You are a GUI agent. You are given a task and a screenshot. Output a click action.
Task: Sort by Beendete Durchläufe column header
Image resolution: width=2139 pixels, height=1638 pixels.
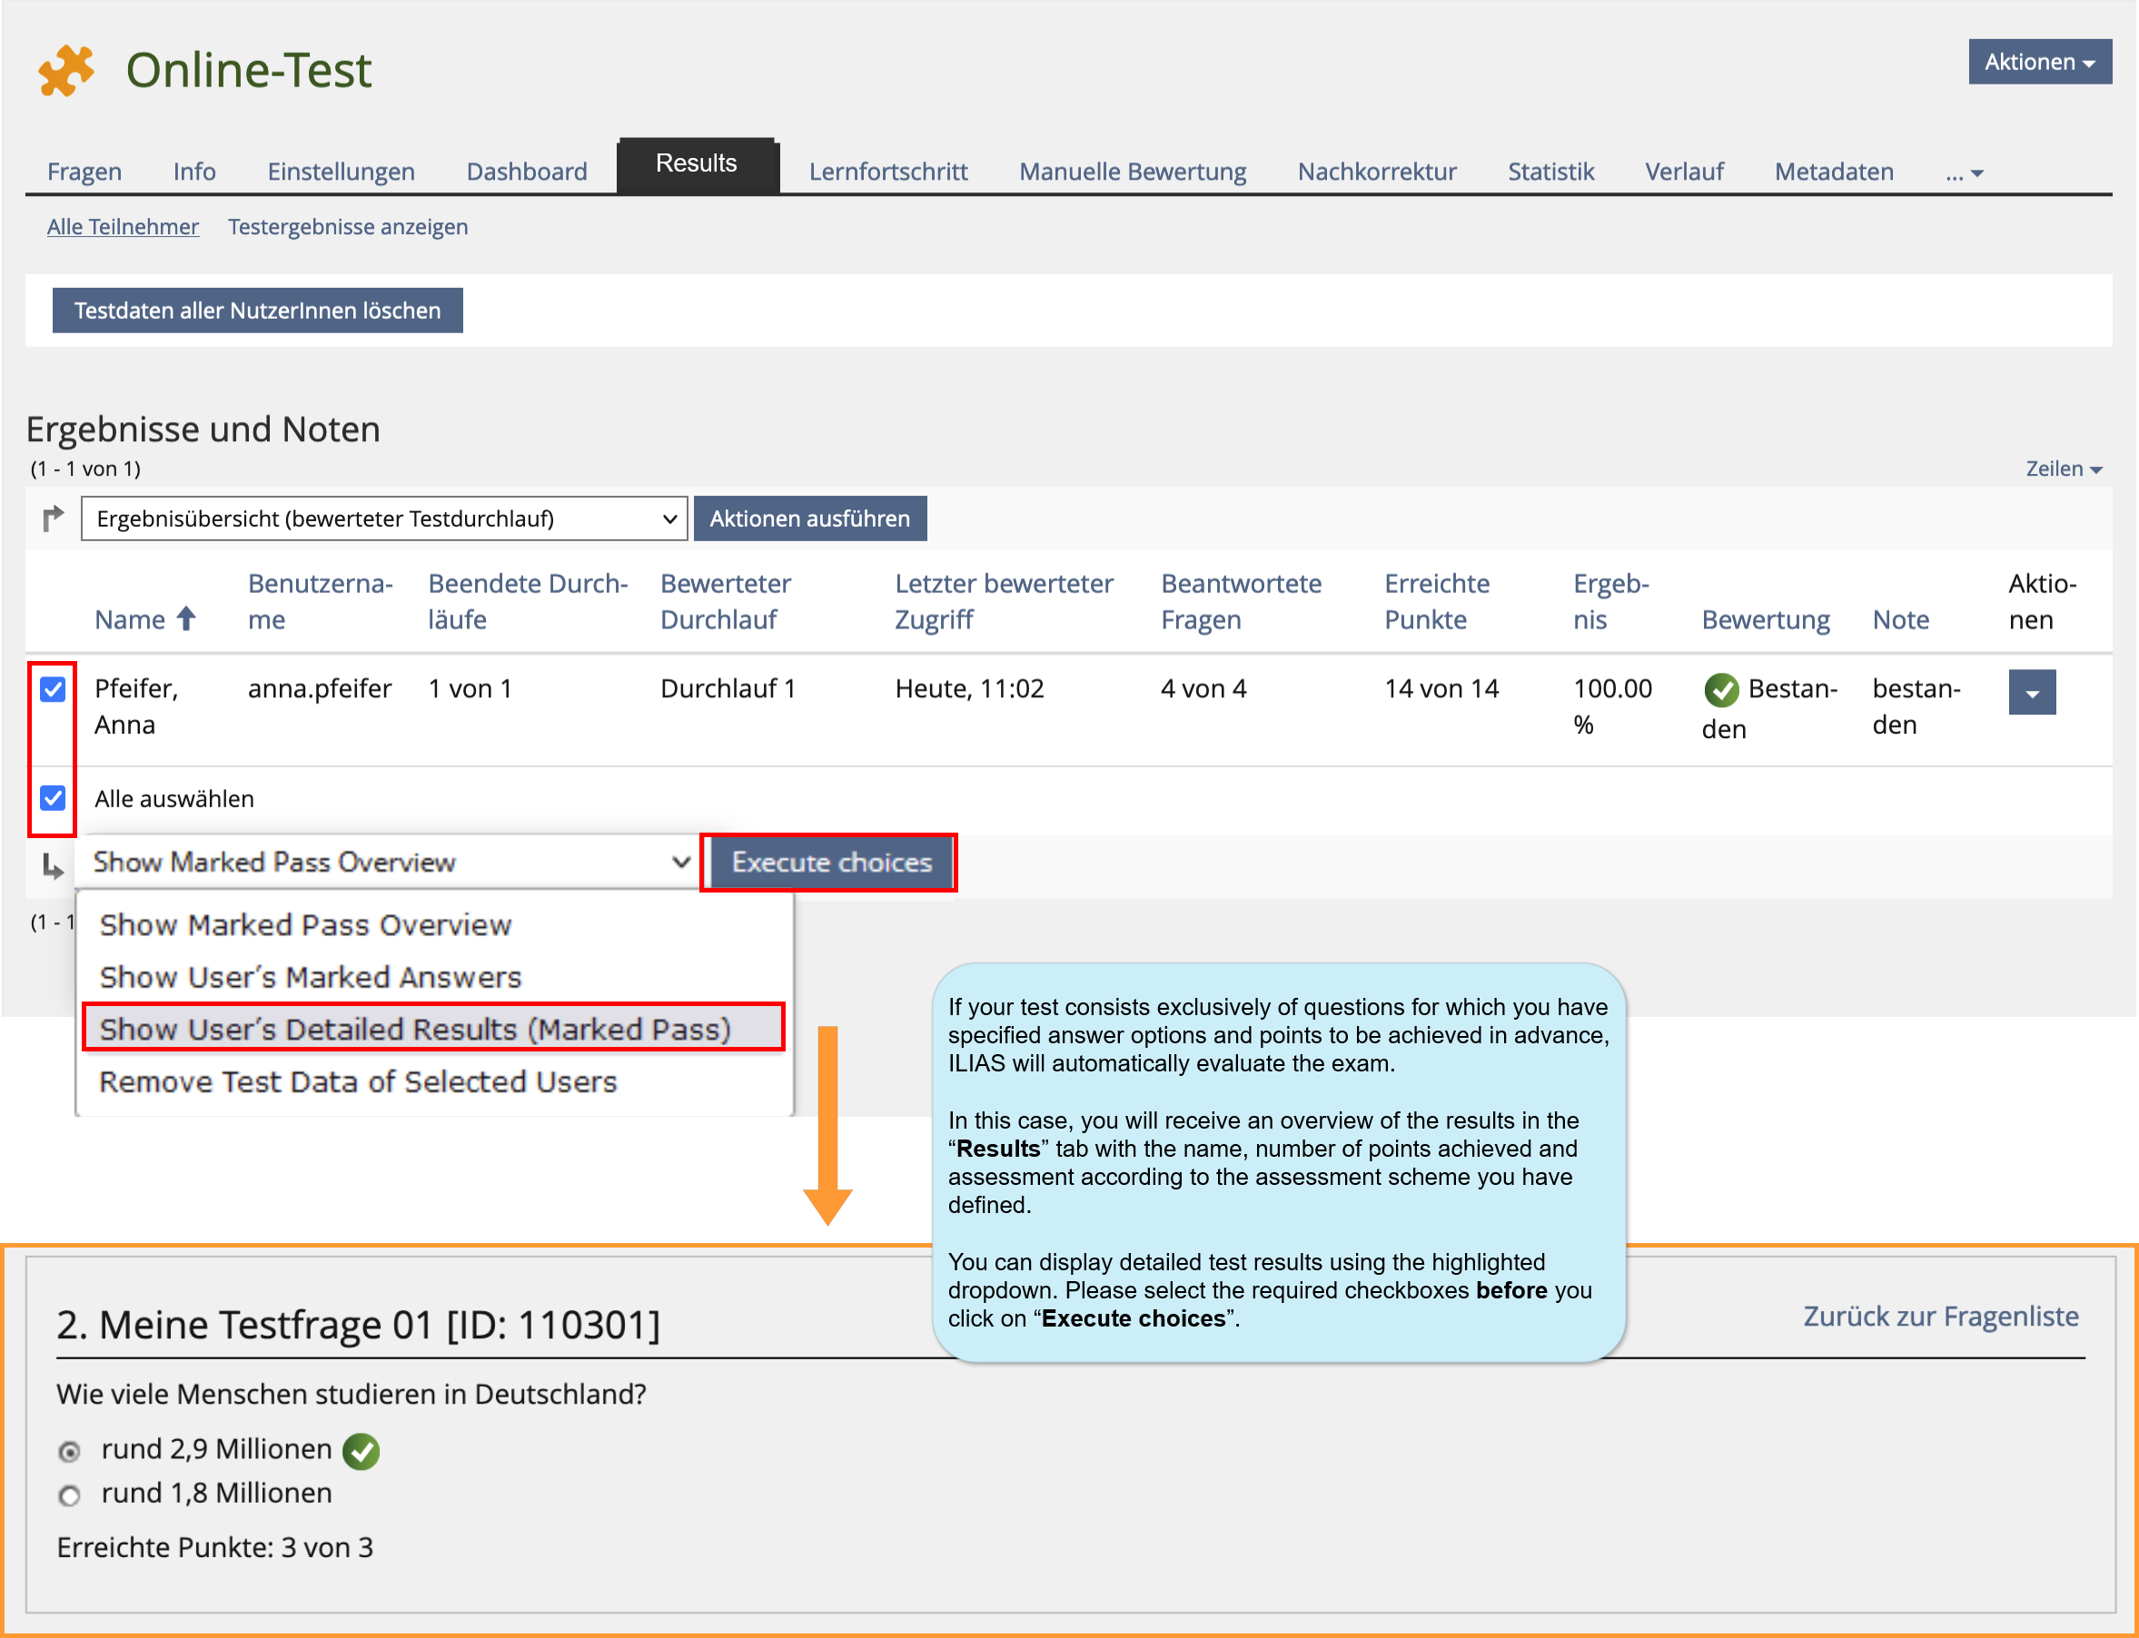(528, 602)
